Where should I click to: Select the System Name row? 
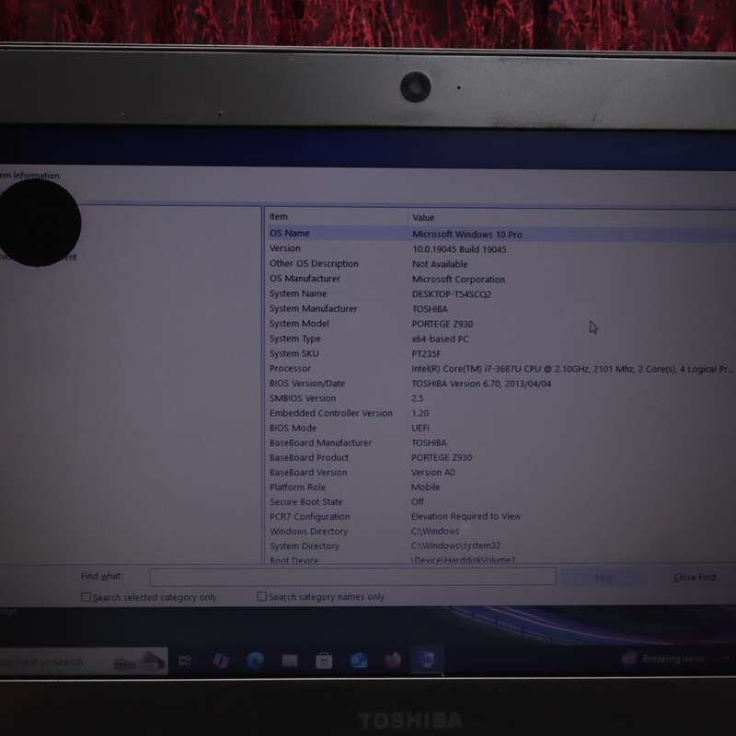(x=500, y=293)
